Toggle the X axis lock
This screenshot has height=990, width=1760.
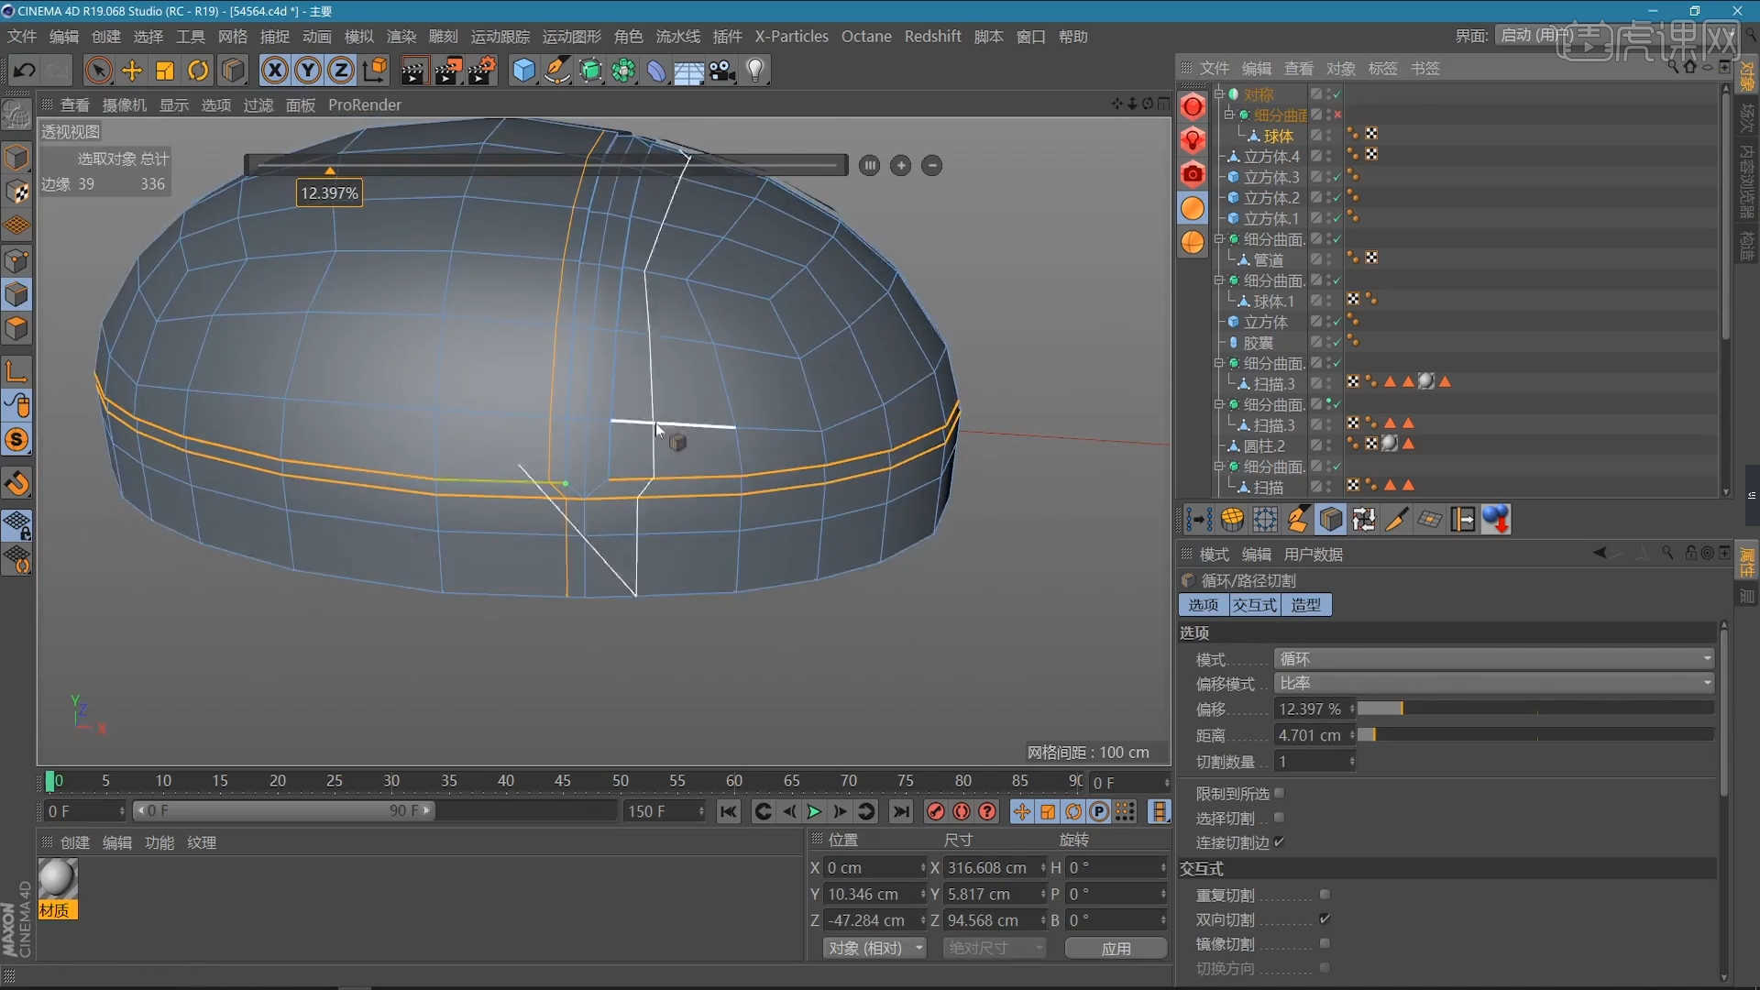tap(274, 71)
